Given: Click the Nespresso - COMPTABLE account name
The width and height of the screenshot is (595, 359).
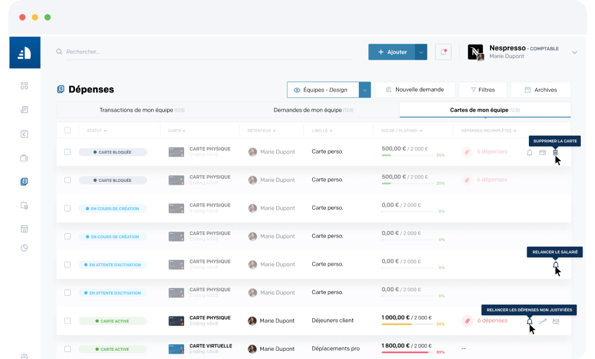Looking at the screenshot, I should coord(524,48).
